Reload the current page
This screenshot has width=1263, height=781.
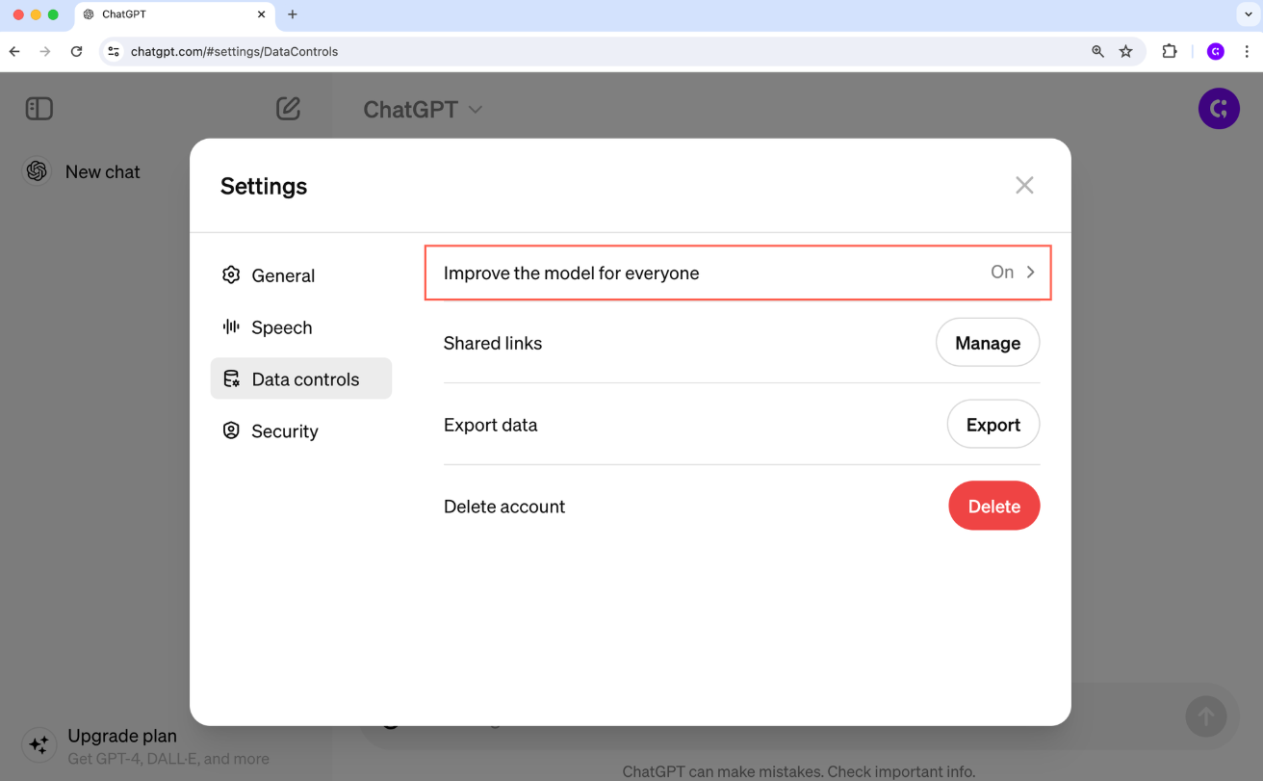click(x=77, y=51)
